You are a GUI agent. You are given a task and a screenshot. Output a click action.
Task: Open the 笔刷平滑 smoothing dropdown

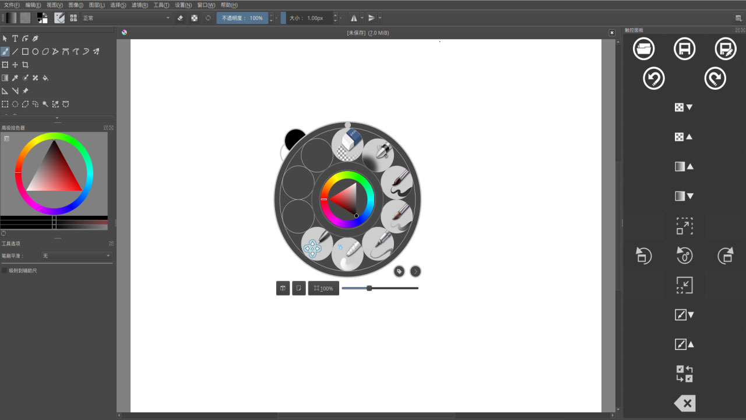pyautogui.click(x=76, y=256)
